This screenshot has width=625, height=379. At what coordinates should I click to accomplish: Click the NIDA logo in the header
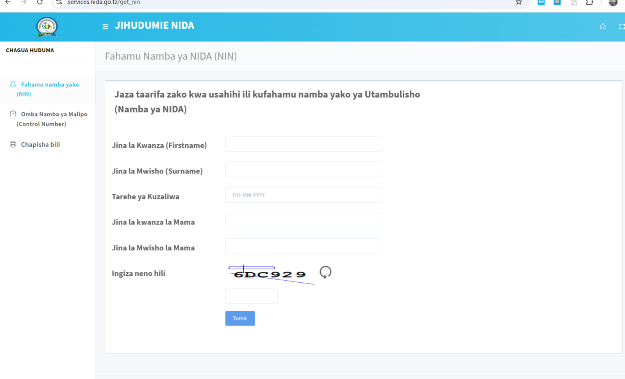[47, 27]
